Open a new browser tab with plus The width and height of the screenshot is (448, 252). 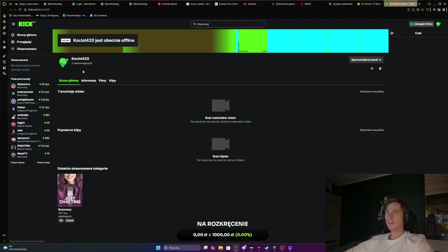click(x=419, y=4)
